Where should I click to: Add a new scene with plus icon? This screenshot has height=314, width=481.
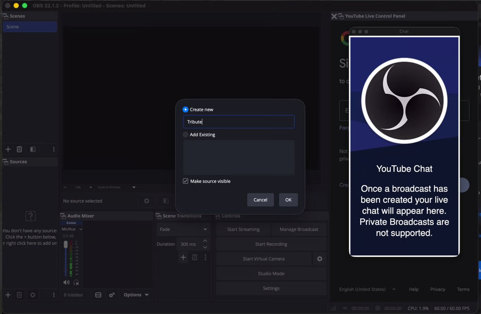click(8, 150)
